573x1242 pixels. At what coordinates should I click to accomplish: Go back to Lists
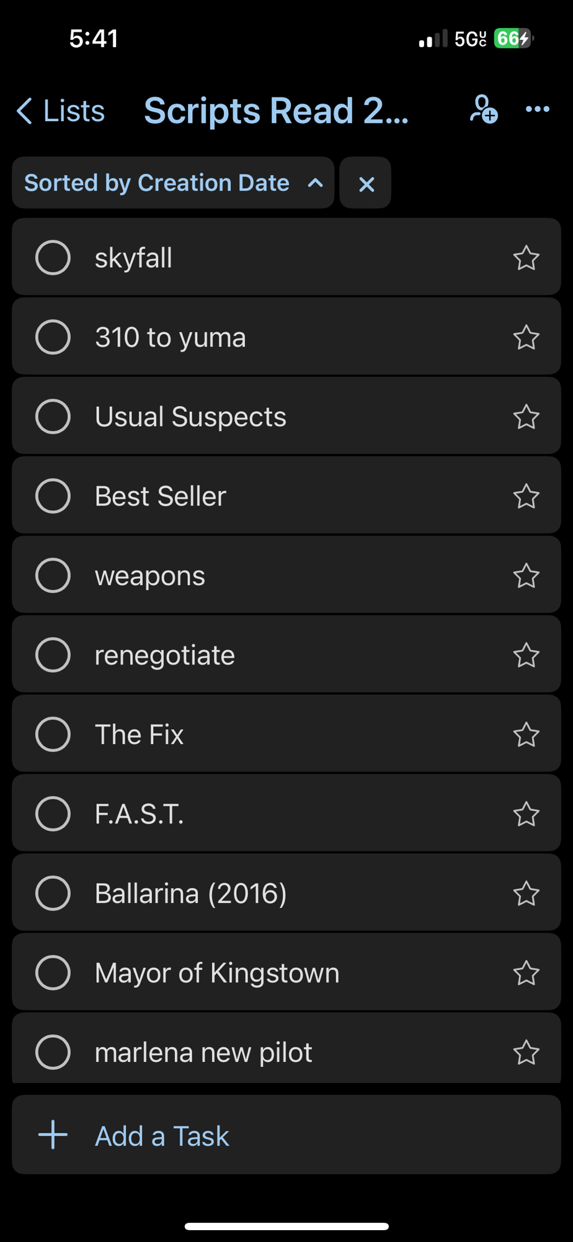click(x=61, y=111)
